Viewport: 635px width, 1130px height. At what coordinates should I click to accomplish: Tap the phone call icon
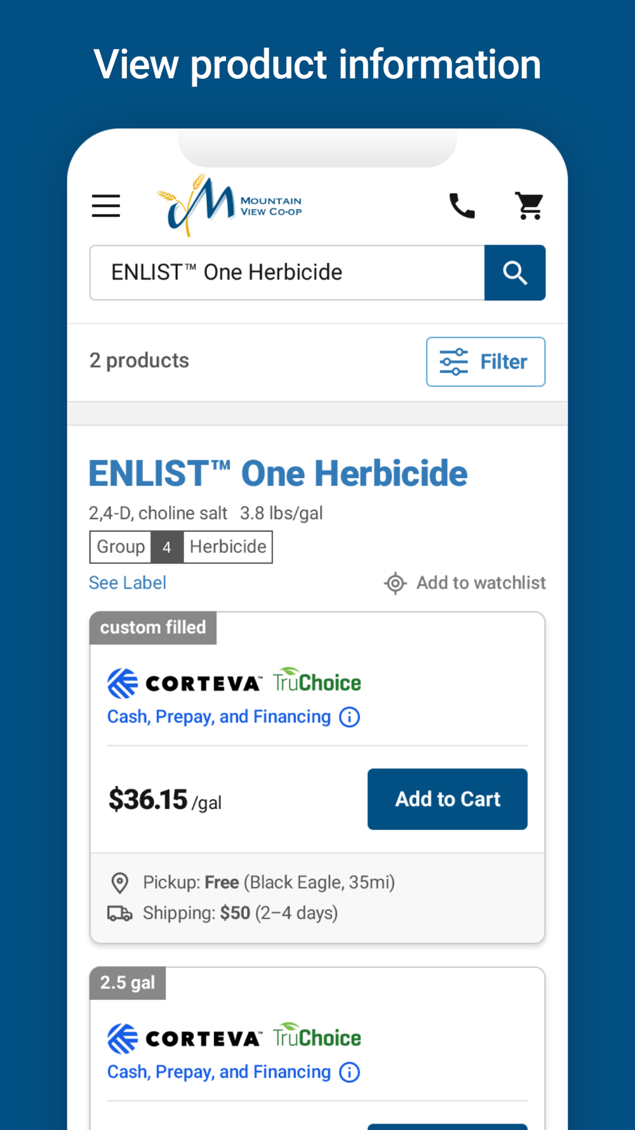pyautogui.click(x=462, y=206)
